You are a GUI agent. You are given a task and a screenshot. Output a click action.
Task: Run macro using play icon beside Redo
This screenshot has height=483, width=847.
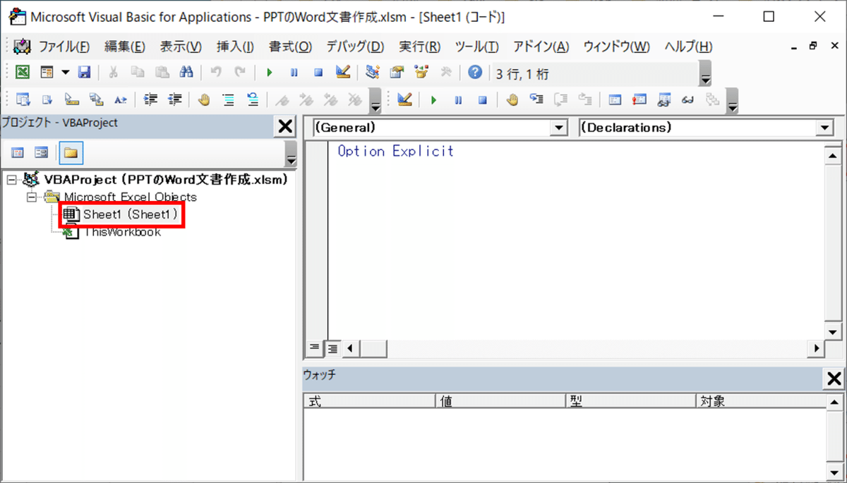(269, 73)
